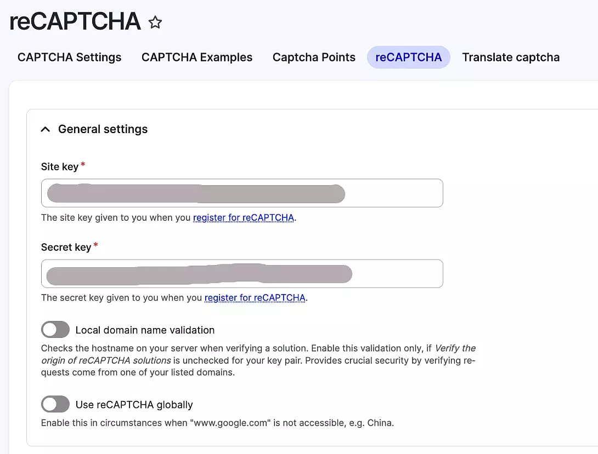Turn on the Use reCAPTCHA globally toggle
598x454 pixels.
tap(55, 404)
